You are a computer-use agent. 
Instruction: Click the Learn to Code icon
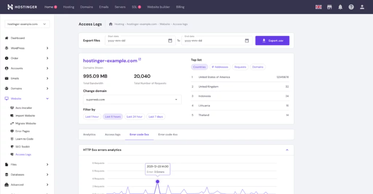12,139
